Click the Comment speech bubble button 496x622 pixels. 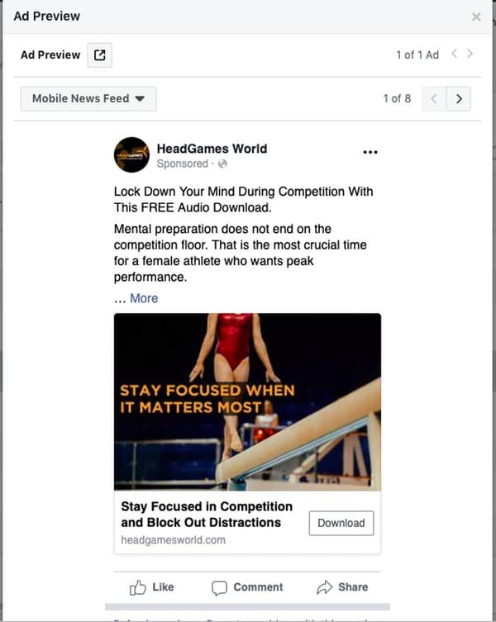pos(247,587)
